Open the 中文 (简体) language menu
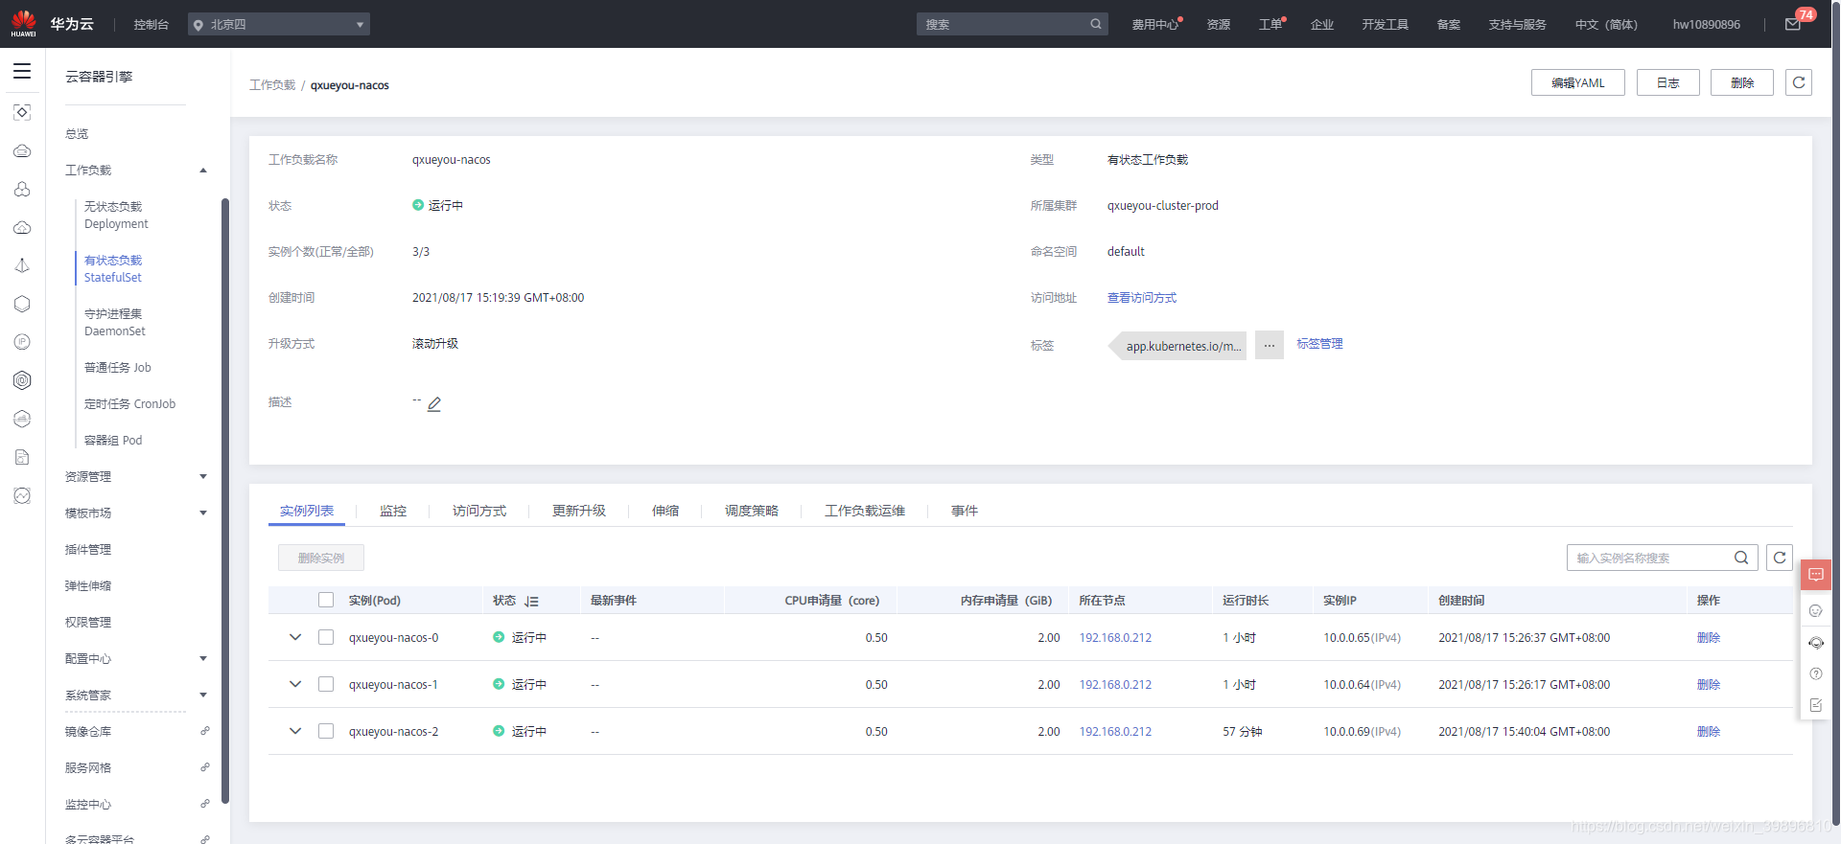 tap(1606, 24)
